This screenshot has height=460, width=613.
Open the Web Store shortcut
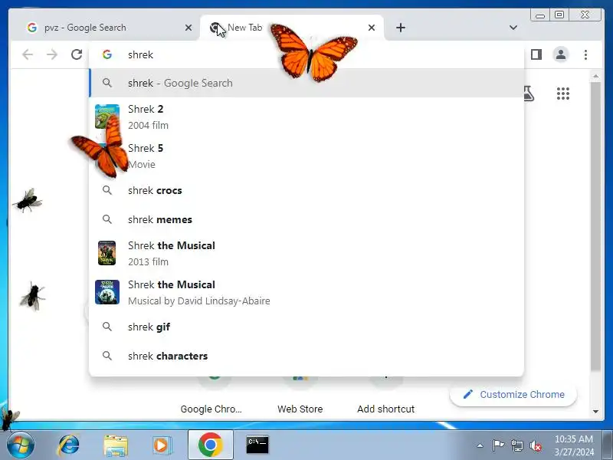(300, 395)
